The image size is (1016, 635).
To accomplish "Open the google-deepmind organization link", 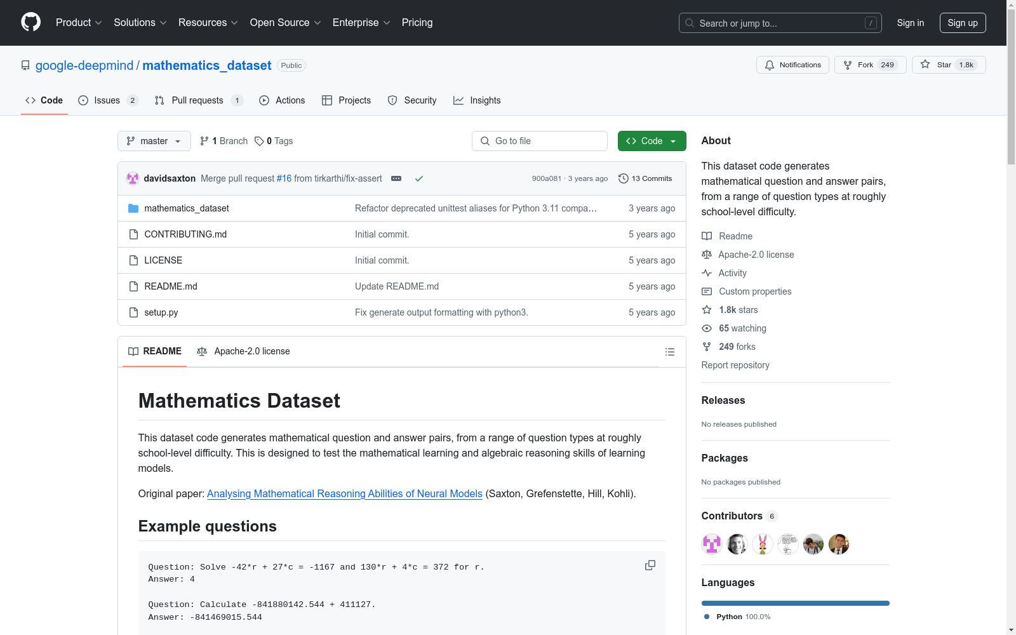I will click(84, 65).
